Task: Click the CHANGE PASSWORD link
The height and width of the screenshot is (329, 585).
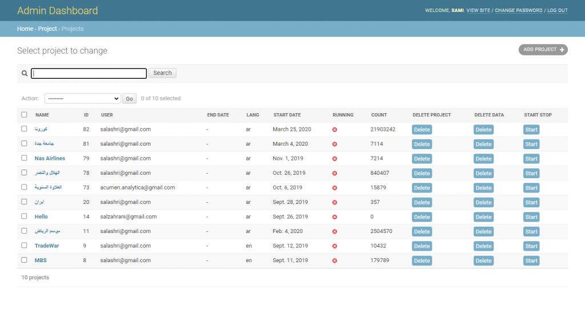Action: (x=519, y=10)
